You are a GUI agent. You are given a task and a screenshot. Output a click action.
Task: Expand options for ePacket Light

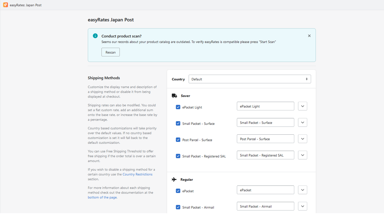point(302,106)
